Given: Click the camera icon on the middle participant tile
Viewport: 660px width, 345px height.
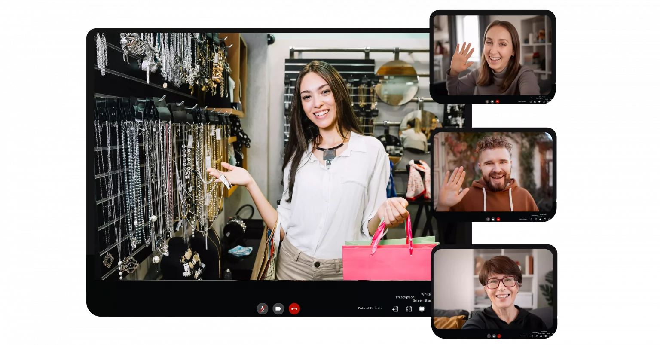Looking at the screenshot, I should tap(493, 220).
